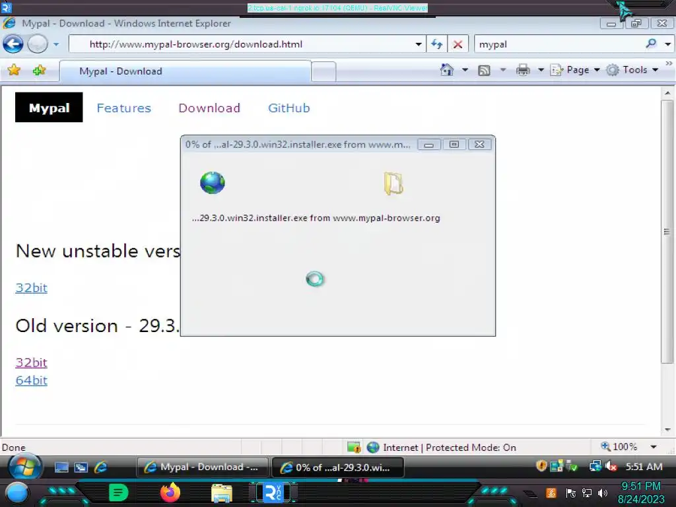Open the Download nav link
676x507 pixels.
click(x=209, y=108)
